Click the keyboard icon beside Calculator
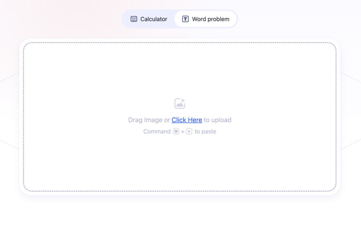 tap(134, 19)
